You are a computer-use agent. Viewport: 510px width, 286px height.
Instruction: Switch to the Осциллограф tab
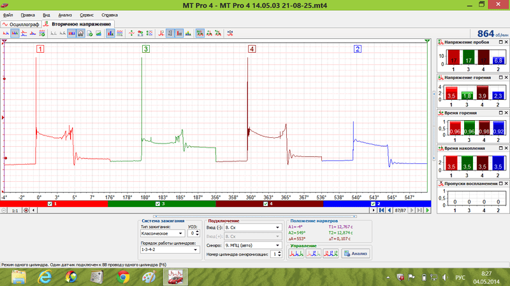point(20,24)
